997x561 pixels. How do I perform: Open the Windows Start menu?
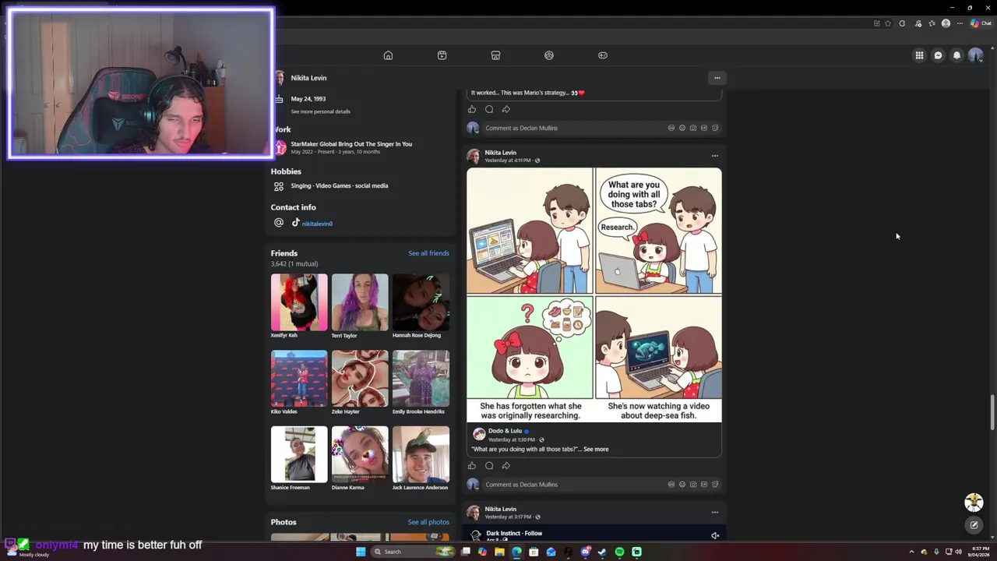[x=361, y=552]
